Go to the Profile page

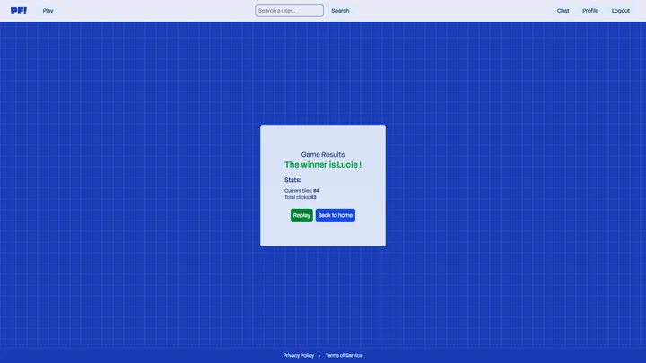(x=590, y=11)
